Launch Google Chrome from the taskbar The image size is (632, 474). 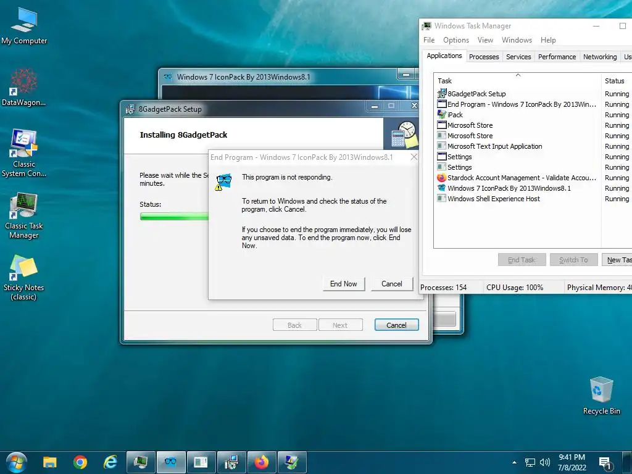point(80,462)
